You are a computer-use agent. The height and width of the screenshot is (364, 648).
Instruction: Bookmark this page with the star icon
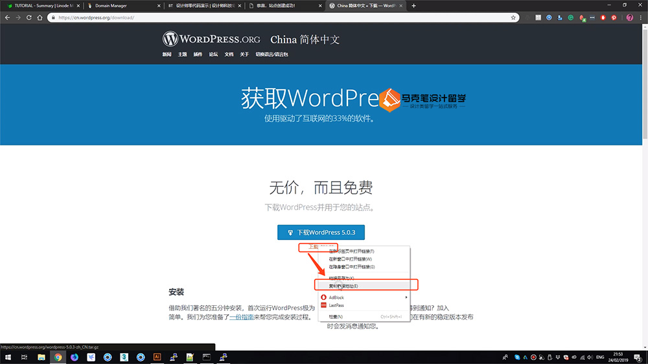coord(513,17)
